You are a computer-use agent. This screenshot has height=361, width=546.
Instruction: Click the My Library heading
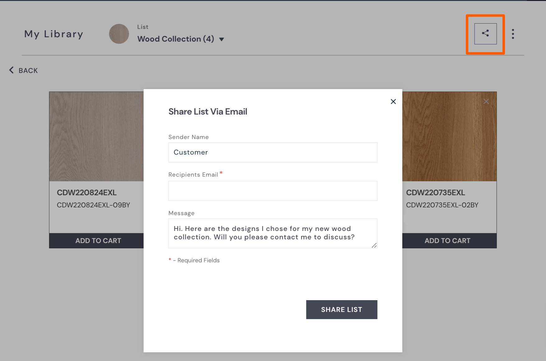(x=54, y=34)
